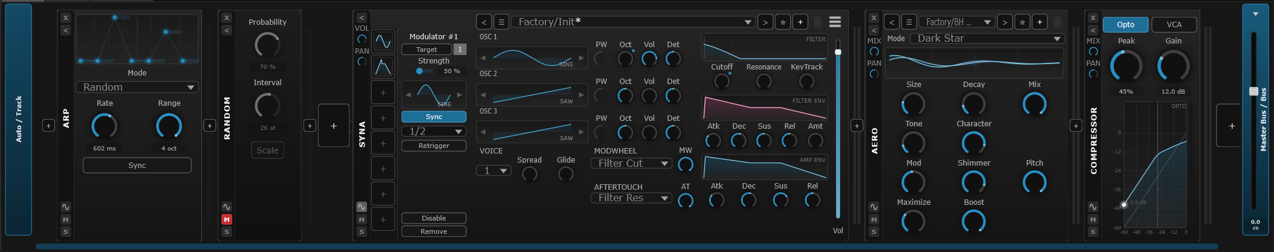Select previous OSC 2 waveform arrow
This screenshot has height=252, width=1274.
click(x=483, y=95)
